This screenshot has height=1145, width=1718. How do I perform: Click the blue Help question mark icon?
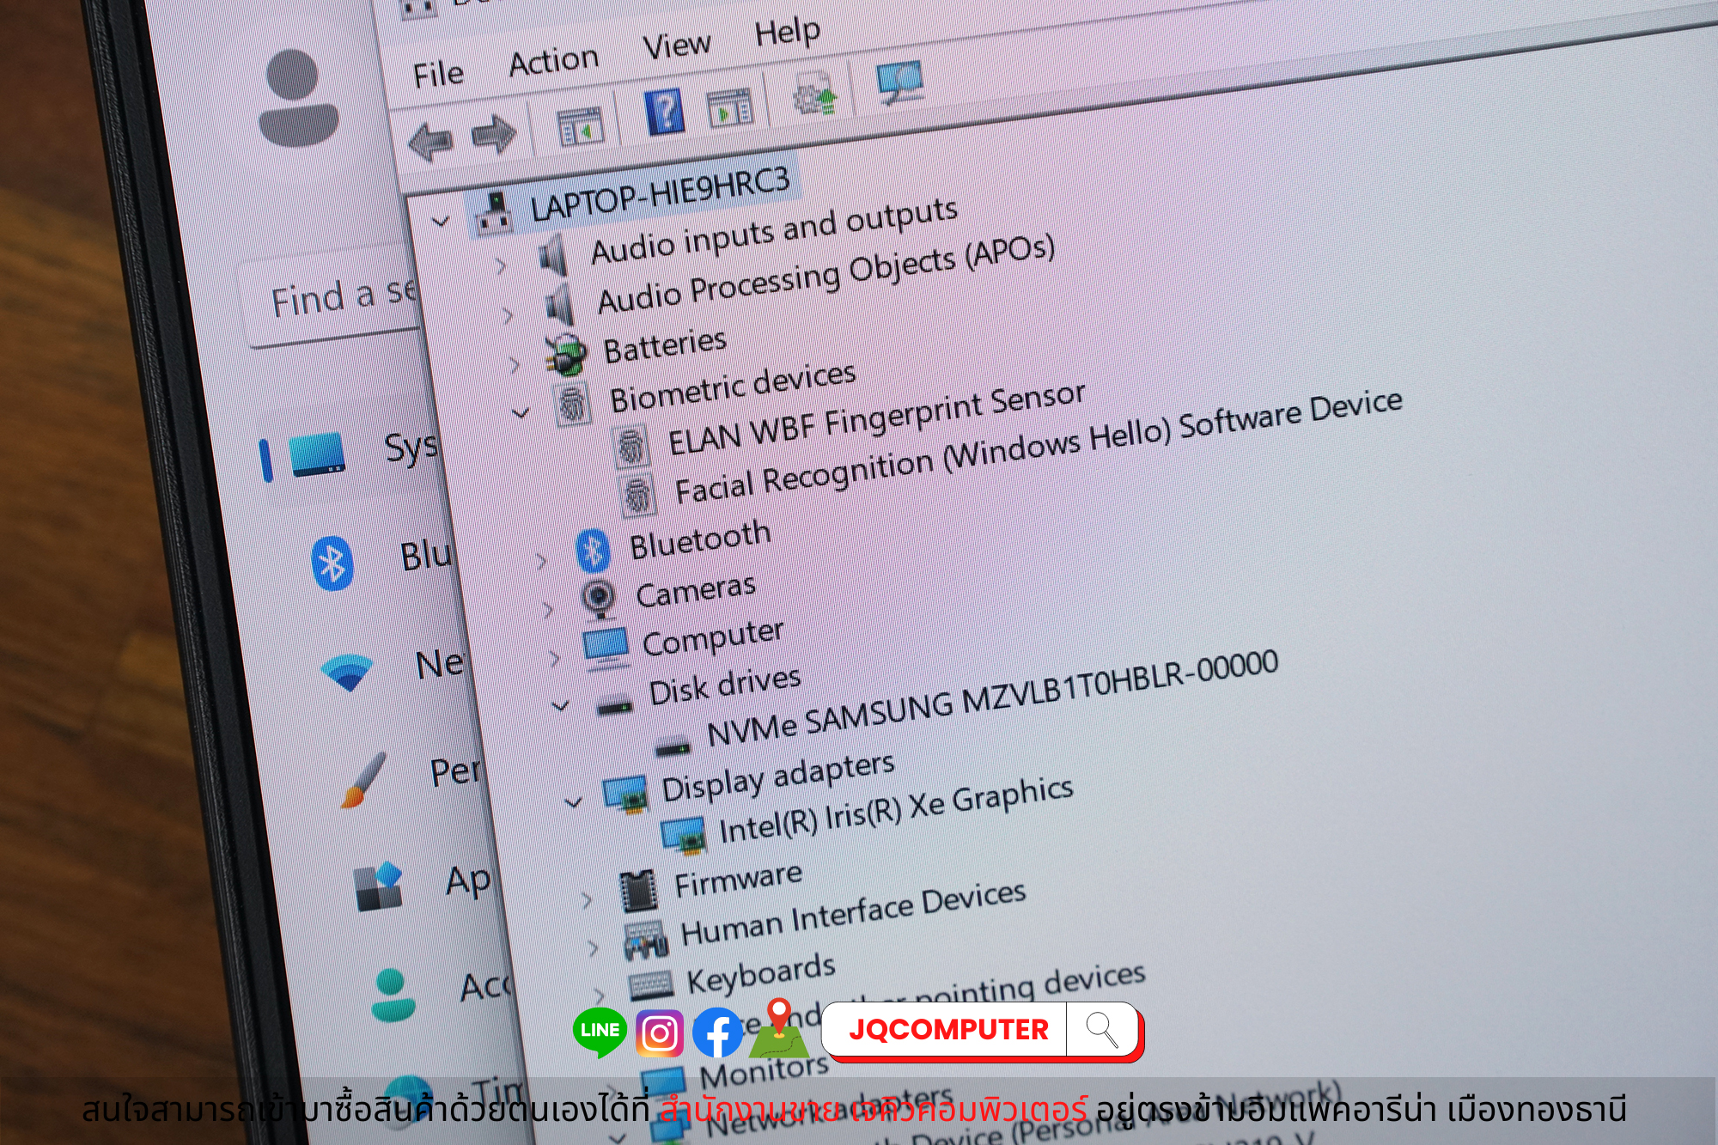pyautogui.click(x=664, y=113)
